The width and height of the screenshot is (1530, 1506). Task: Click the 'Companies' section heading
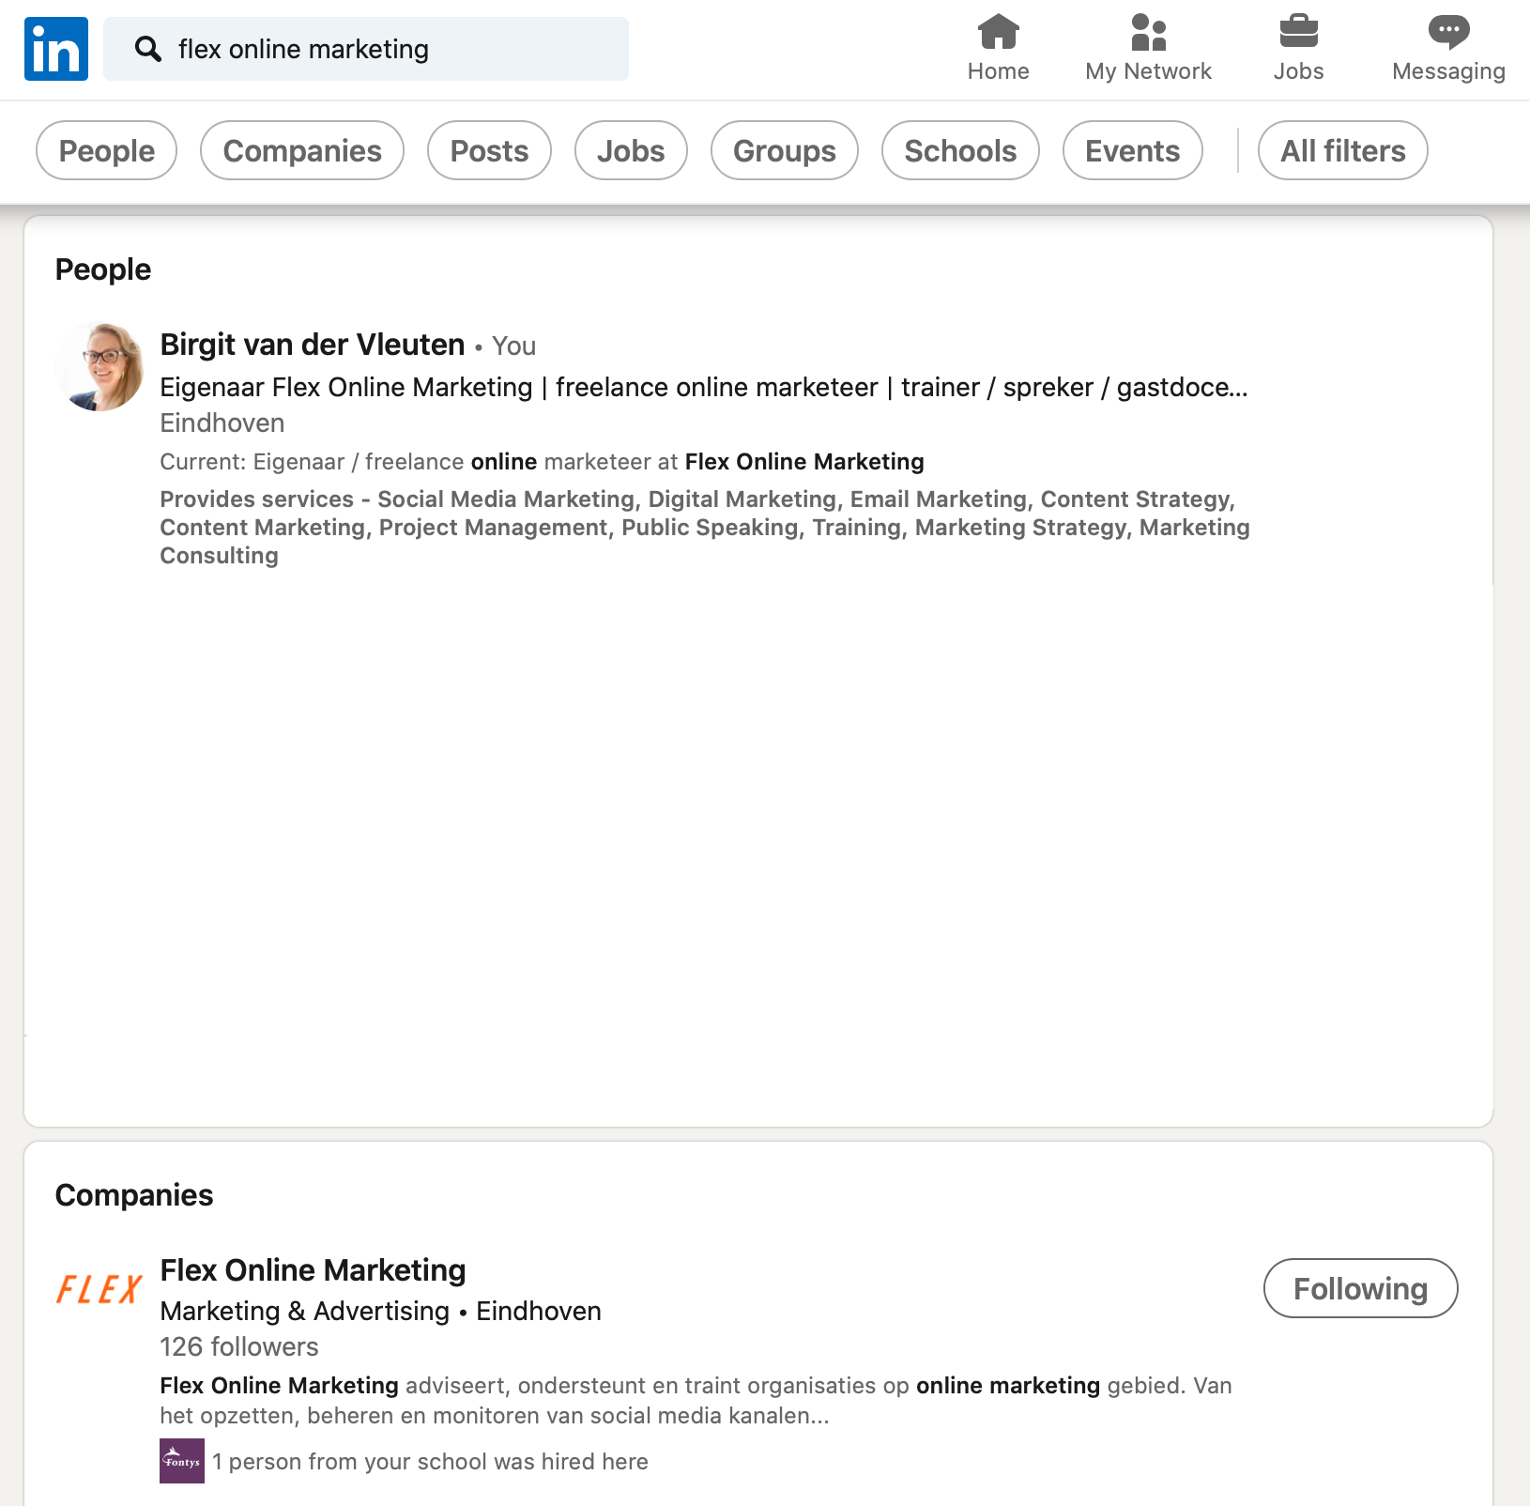[x=134, y=1195]
